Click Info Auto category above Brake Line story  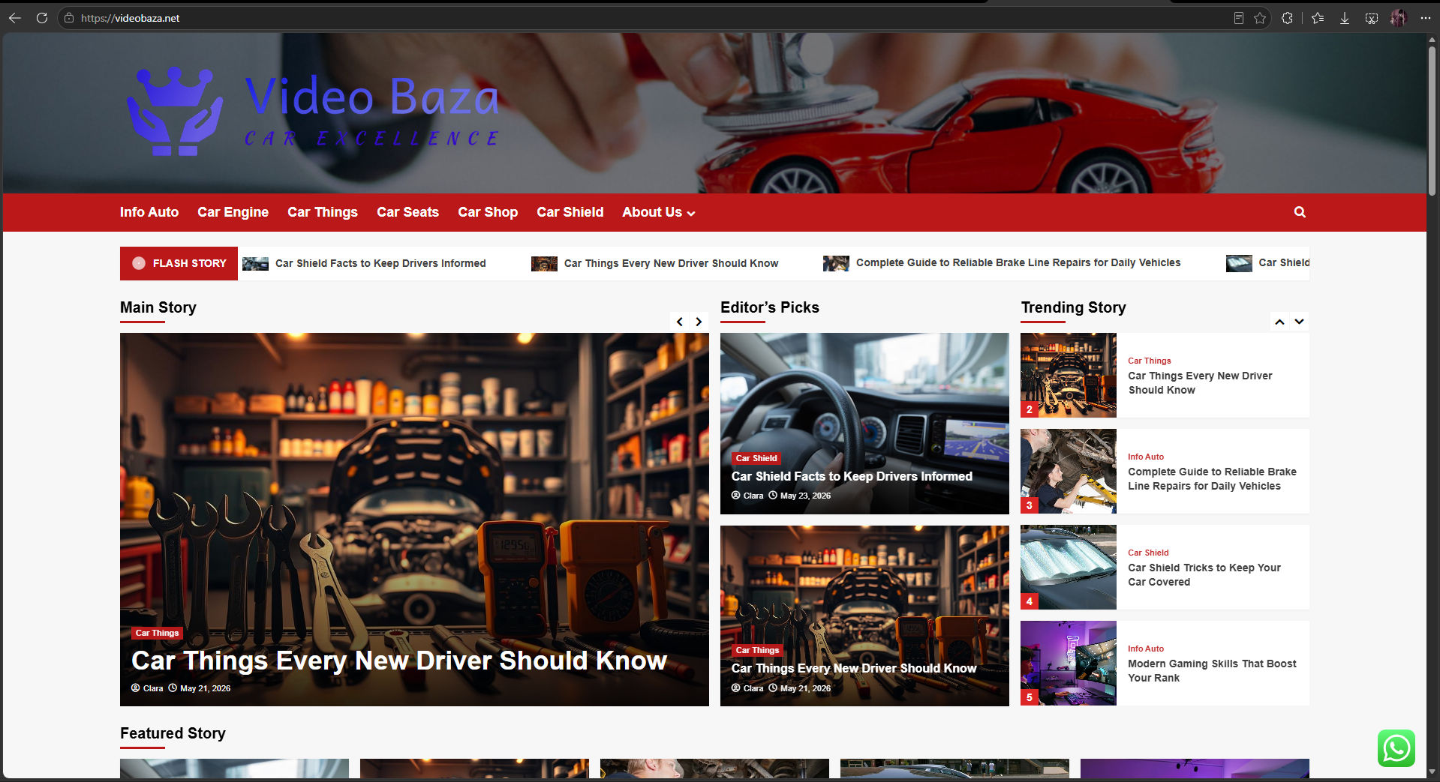pyautogui.click(x=1146, y=457)
